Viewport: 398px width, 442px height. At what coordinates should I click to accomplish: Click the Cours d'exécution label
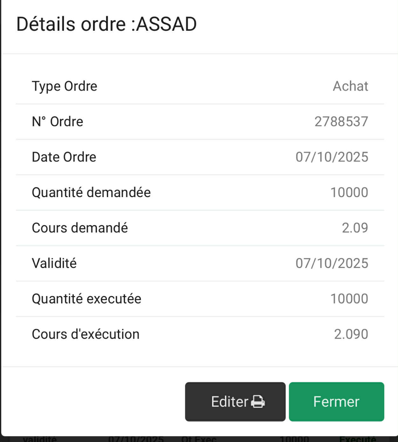[85, 334]
